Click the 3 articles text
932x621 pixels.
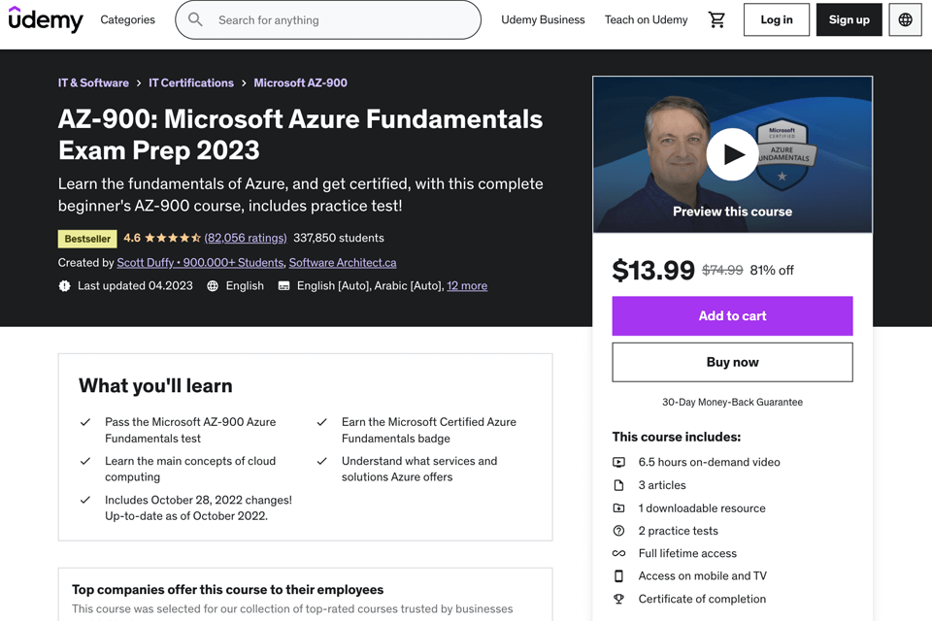662,485
